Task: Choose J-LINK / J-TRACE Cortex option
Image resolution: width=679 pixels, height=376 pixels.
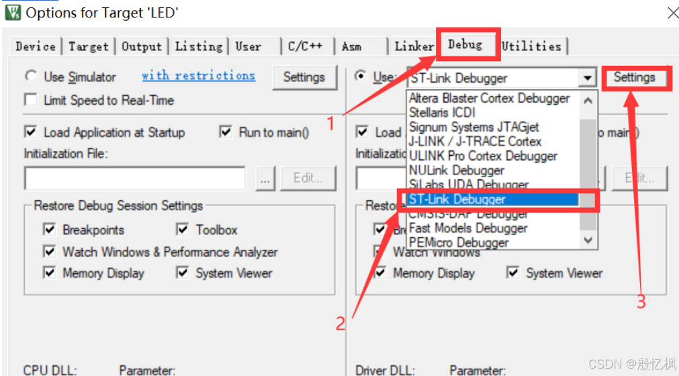Action: [475, 142]
